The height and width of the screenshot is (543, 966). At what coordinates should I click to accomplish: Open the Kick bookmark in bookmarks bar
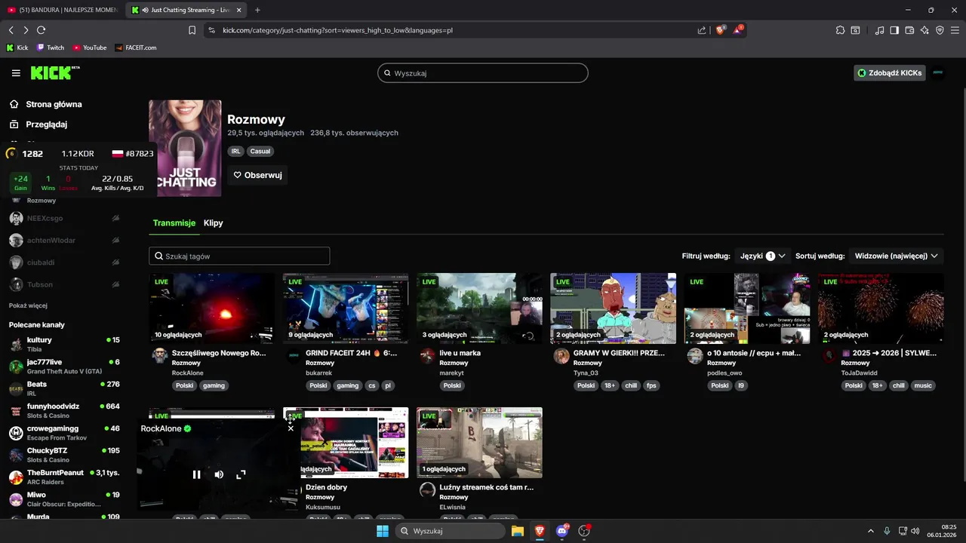(17, 48)
